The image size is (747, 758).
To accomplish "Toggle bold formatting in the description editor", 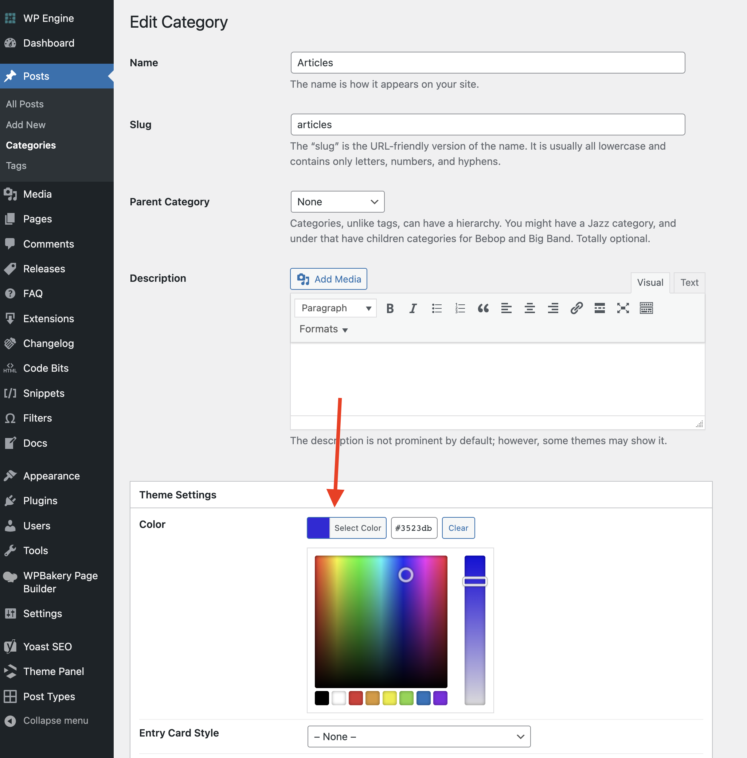I will 390,308.
